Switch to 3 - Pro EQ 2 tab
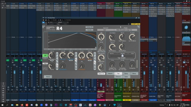191x107 pixels. click(x=68, y=20)
